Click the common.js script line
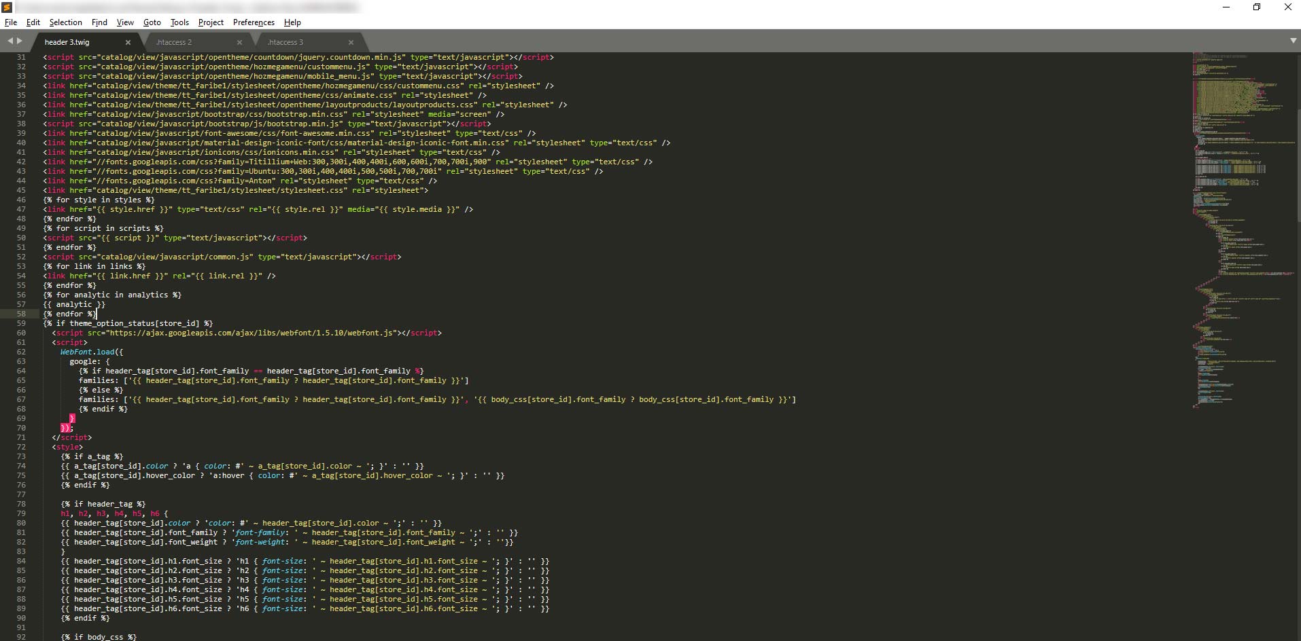 (222, 257)
